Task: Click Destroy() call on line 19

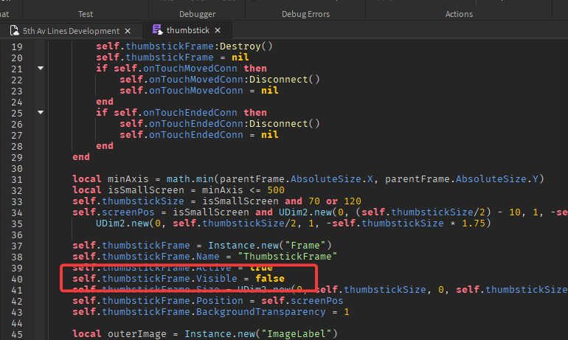Action: click(246, 46)
